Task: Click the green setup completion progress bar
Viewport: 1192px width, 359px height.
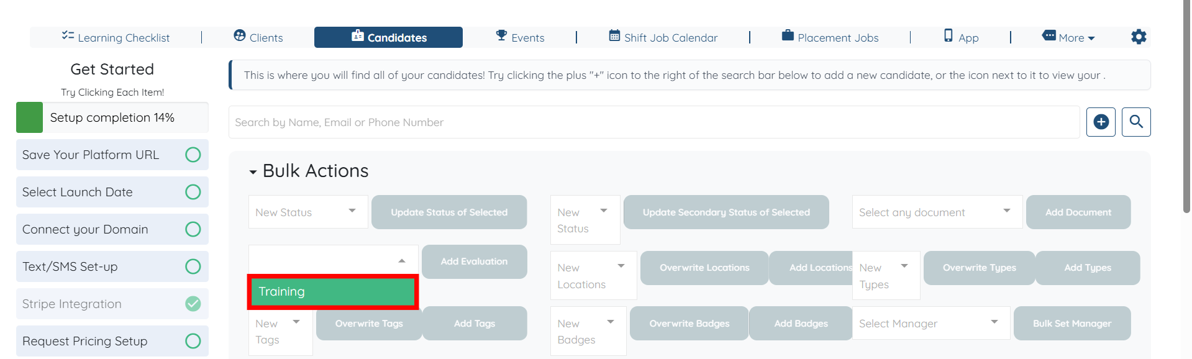Action: (x=29, y=117)
